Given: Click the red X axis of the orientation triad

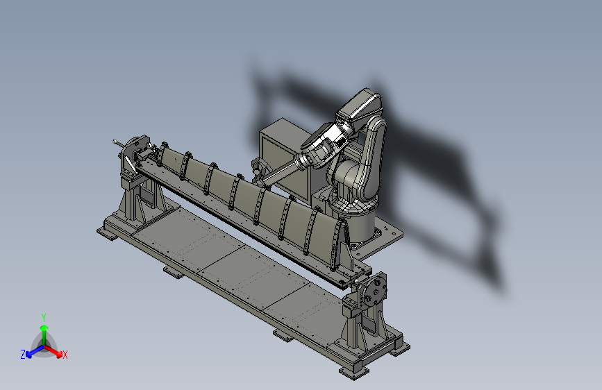Looking at the screenshot, I should tap(53, 350).
